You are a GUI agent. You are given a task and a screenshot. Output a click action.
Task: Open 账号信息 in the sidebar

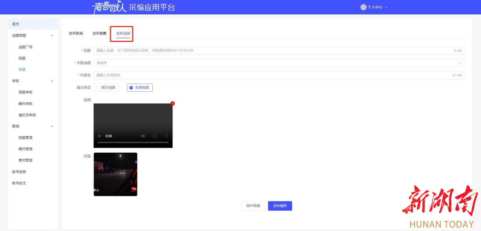[19, 171]
